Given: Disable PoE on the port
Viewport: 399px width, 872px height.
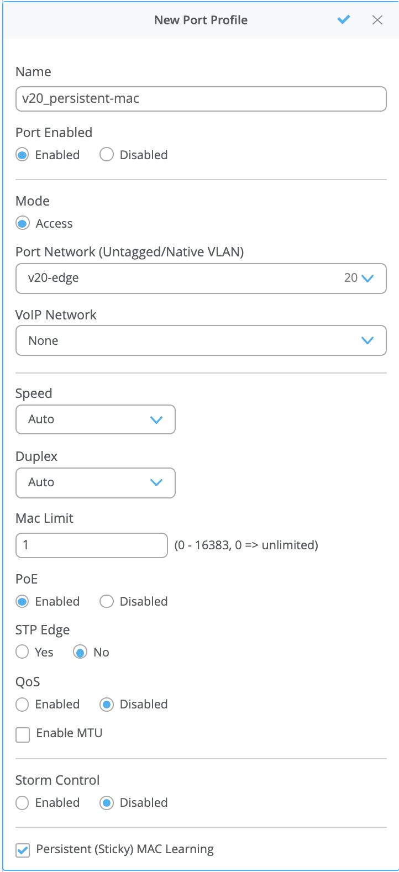Looking at the screenshot, I should click(x=107, y=601).
